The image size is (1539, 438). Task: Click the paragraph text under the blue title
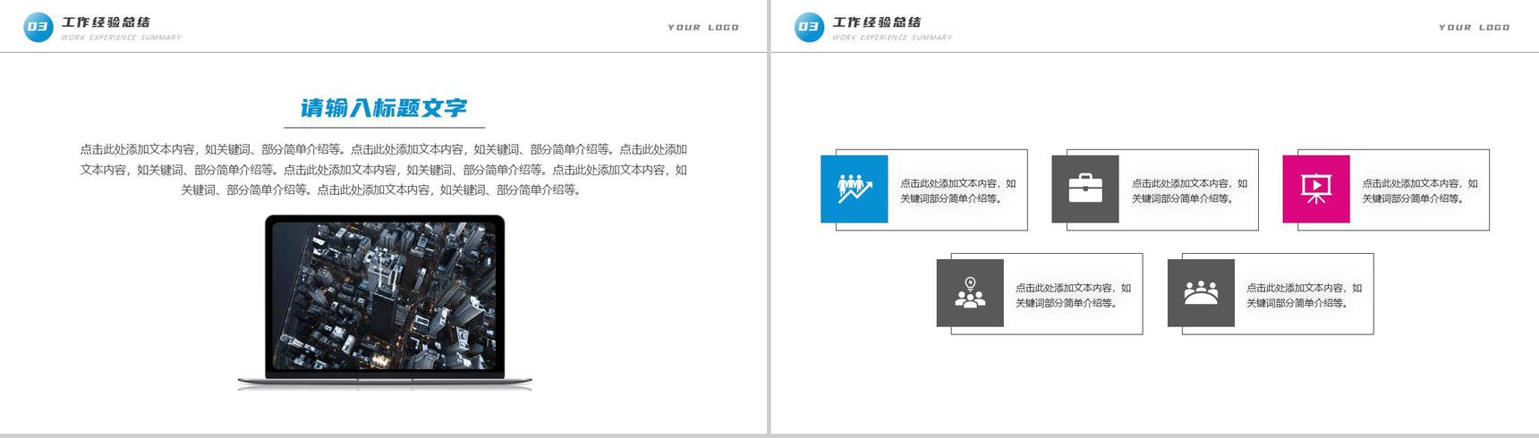click(384, 170)
